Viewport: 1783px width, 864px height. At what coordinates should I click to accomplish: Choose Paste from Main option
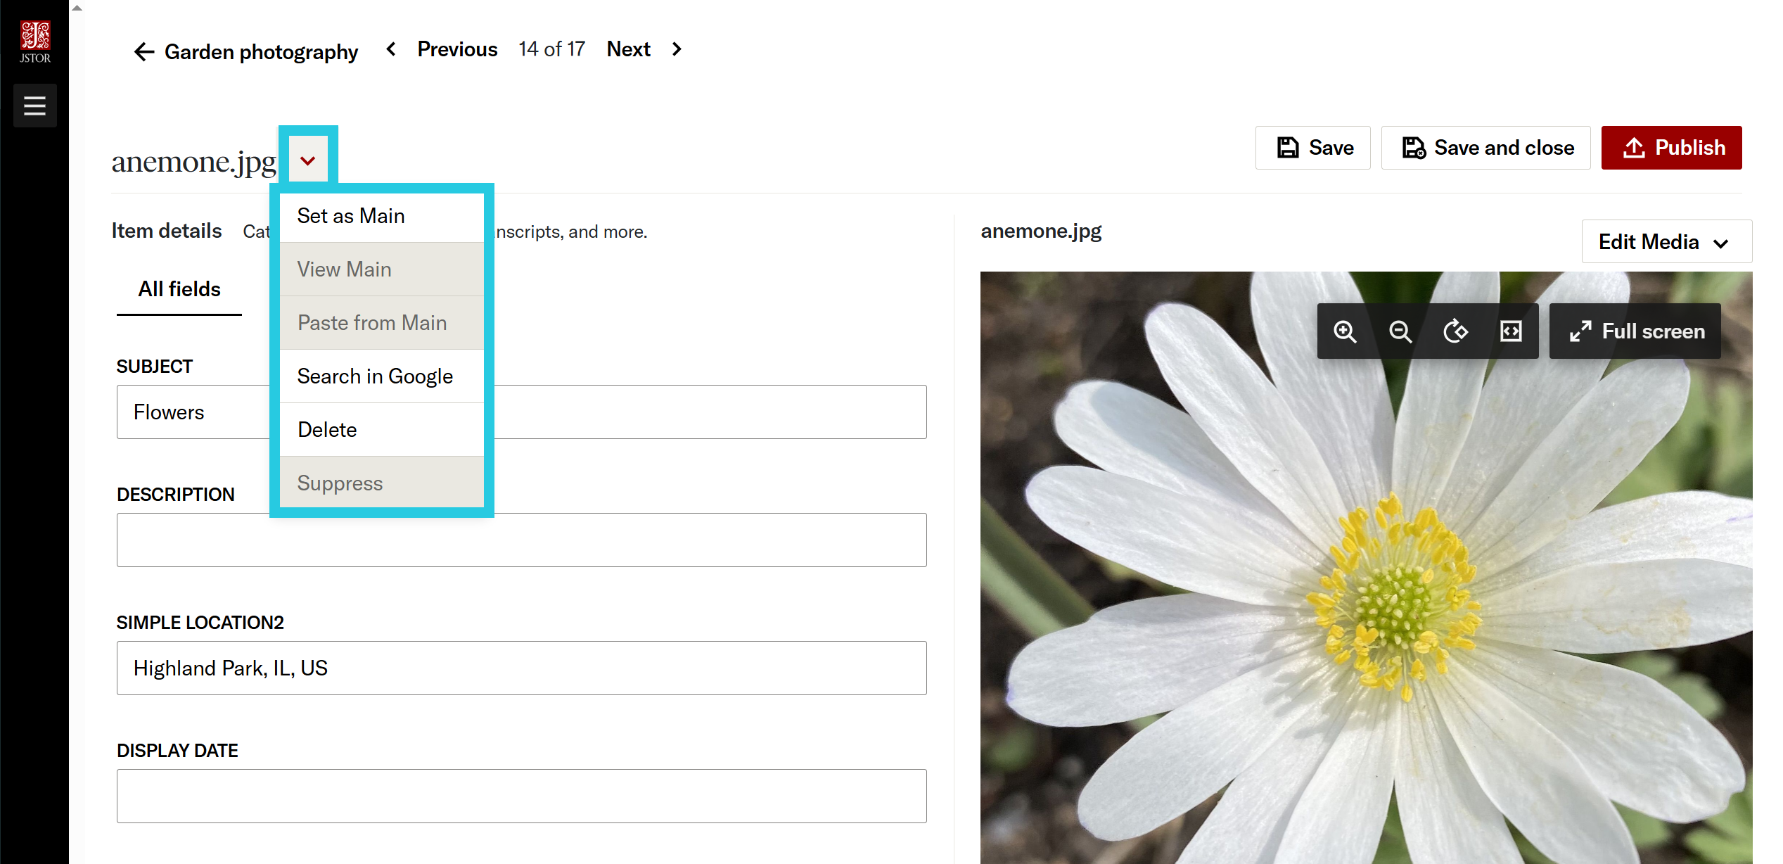point(382,323)
